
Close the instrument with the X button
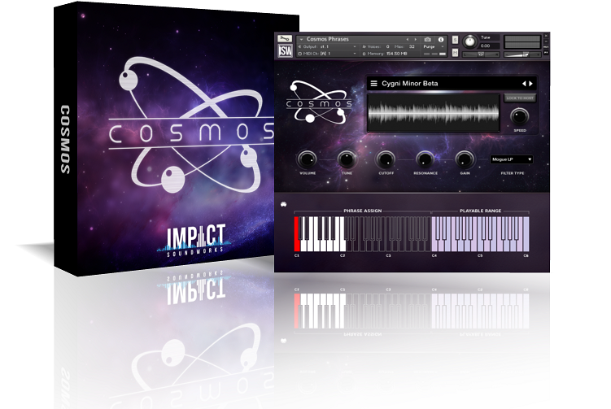click(x=546, y=36)
